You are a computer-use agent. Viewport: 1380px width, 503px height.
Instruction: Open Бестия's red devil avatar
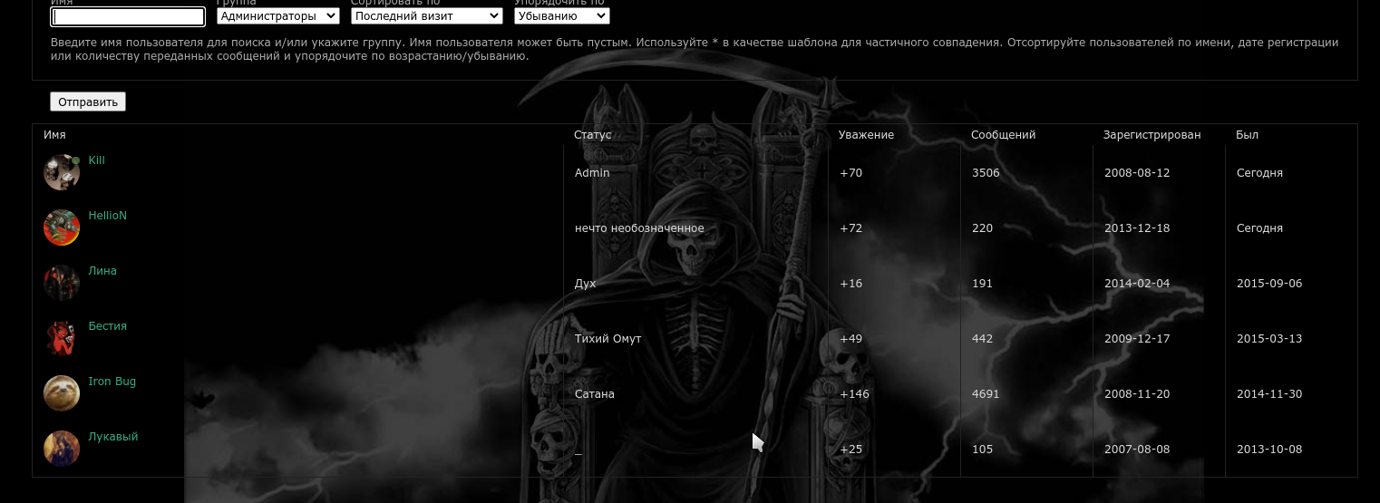62,338
